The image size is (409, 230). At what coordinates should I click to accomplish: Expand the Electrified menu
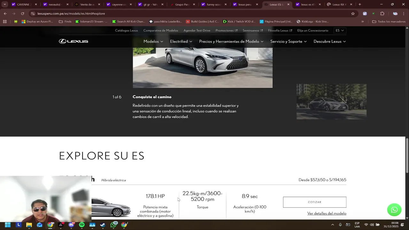[x=181, y=42]
